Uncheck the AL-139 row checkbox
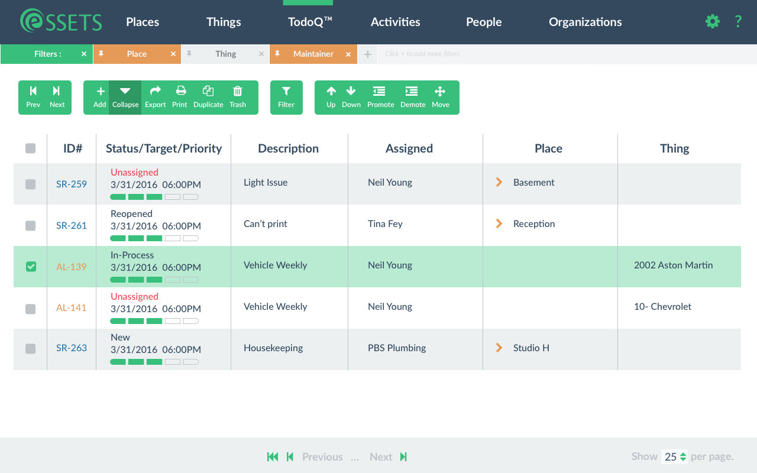This screenshot has height=473, width=757. [x=31, y=267]
